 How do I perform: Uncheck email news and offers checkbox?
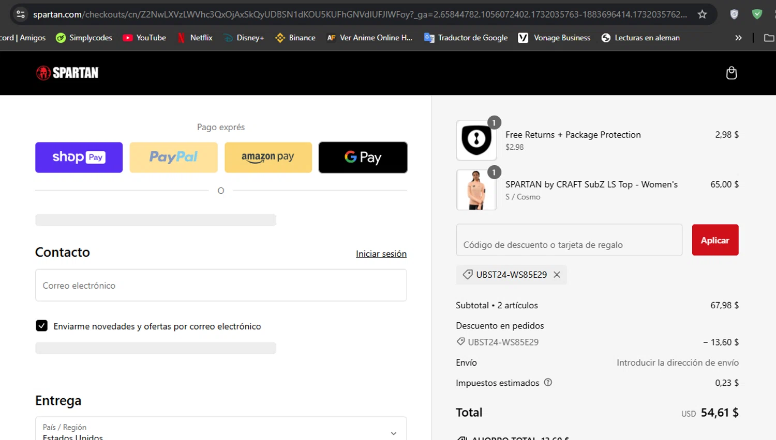pos(41,326)
